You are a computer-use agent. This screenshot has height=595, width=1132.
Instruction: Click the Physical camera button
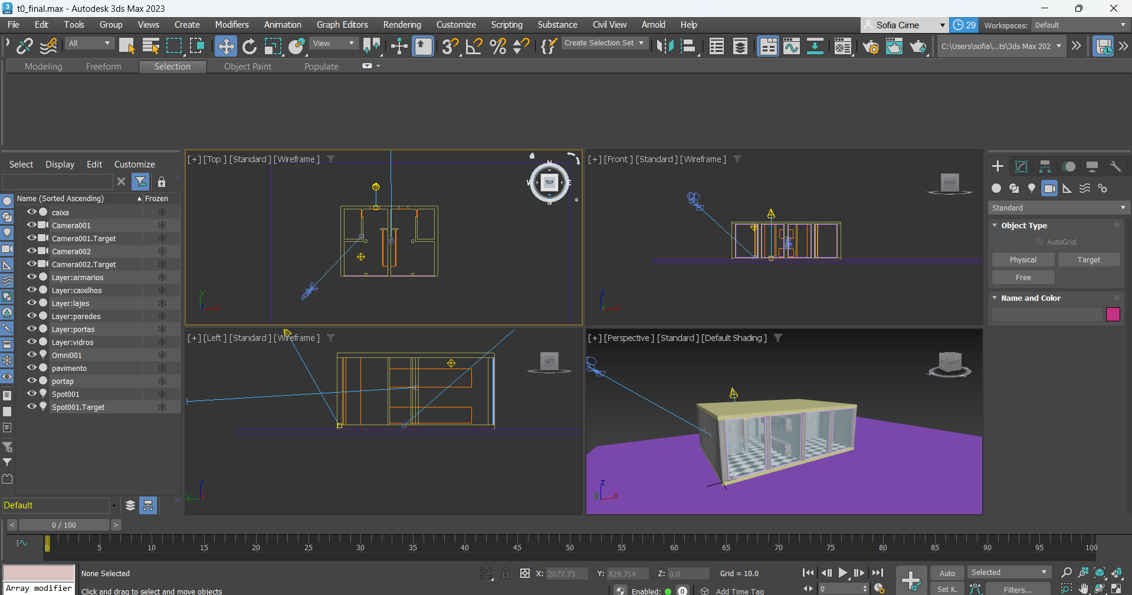[1023, 260]
